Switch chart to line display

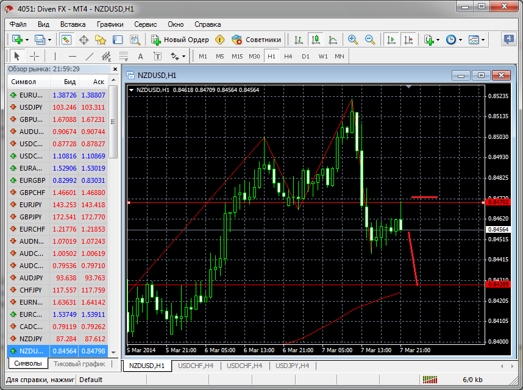(x=332, y=40)
